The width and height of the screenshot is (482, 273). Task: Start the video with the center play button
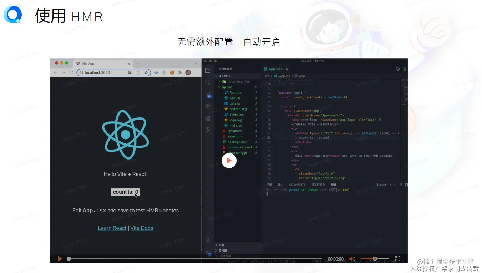[229, 161]
